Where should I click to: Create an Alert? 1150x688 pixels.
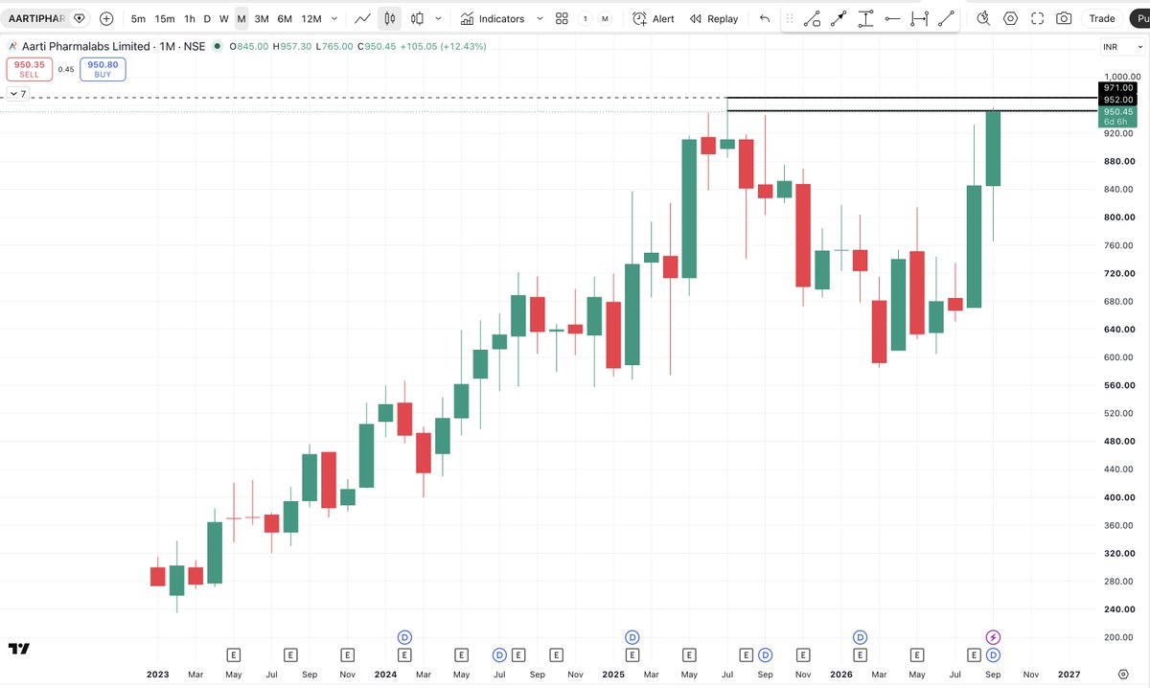coord(654,18)
